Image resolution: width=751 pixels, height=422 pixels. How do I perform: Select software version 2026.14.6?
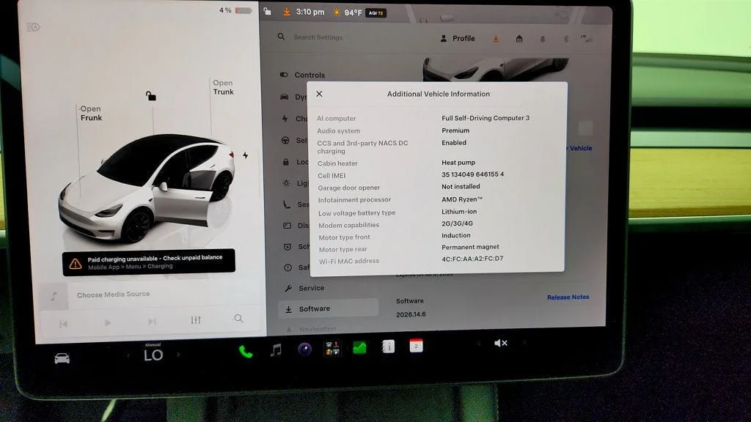click(x=411, y=314)
